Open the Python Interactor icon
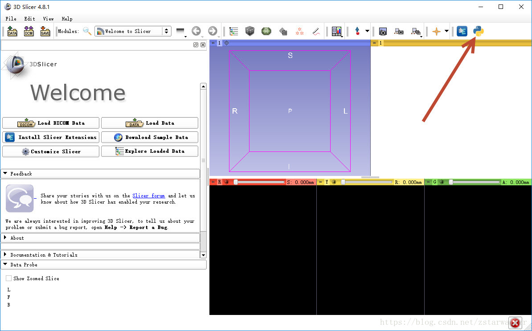This screenshot has height=331, width=532. 479,31
